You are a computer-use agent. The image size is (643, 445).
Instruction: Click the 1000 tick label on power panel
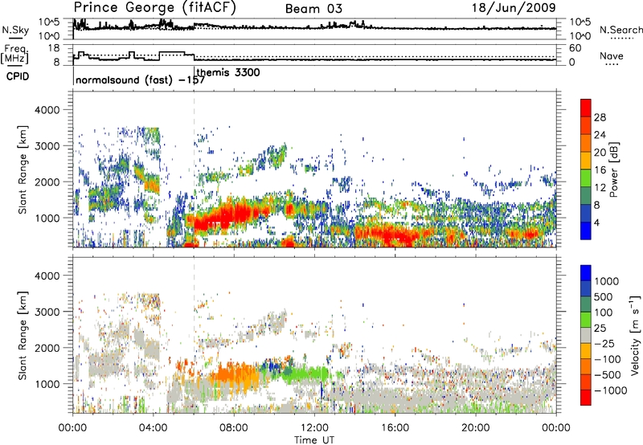pos(47,218)
